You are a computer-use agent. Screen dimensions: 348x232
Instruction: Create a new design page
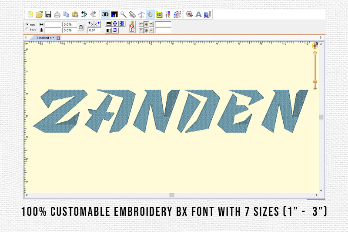point(30,14)
